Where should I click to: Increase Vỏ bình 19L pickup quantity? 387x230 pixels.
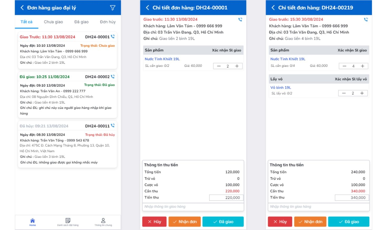point(362,93)
